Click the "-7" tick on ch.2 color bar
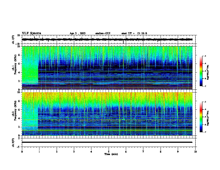This screenshot has width=220, height=170. coord(205,132)
